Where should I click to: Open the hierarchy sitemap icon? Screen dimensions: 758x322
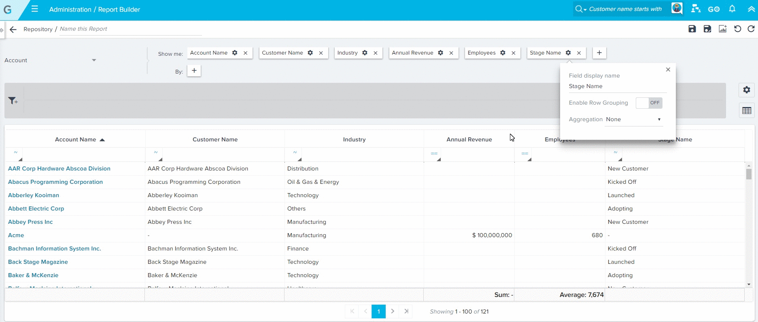click(695, 9)
